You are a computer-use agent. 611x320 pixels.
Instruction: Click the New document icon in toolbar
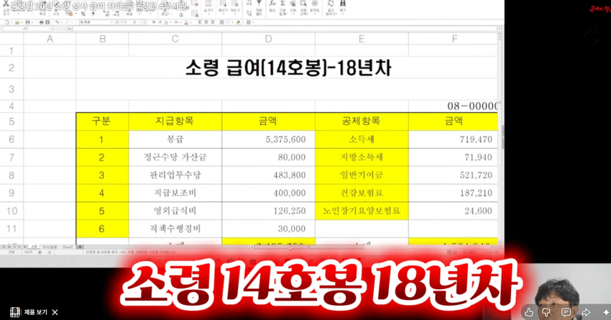(7, 22)
